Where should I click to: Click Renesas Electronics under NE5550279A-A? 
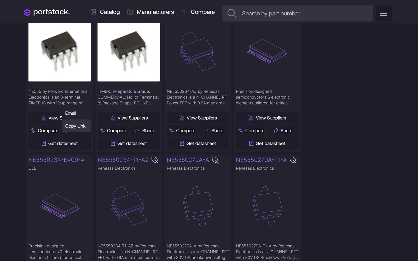tap(186, 168)
